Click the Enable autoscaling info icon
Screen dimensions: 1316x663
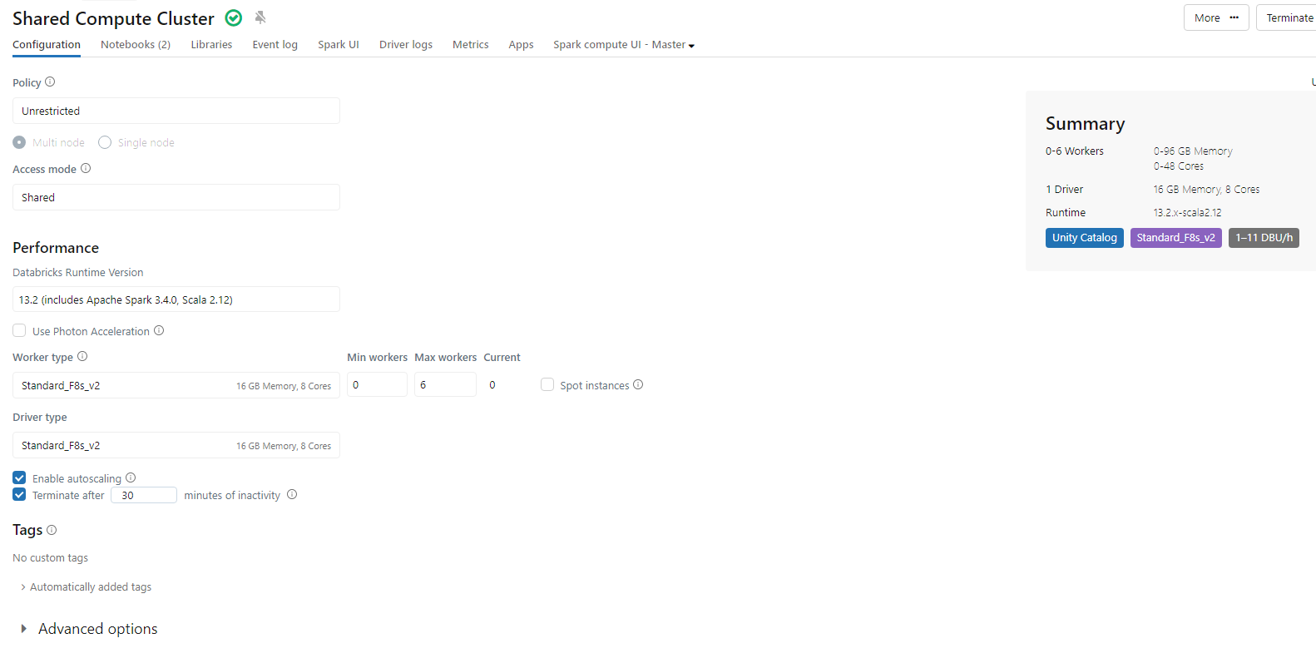coord(131,477)
